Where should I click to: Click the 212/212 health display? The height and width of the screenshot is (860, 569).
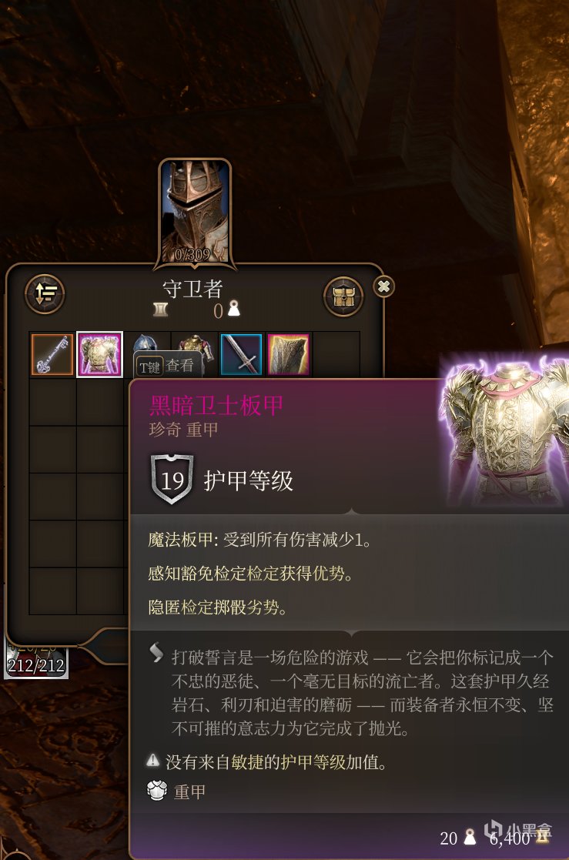[x=36, y=665]
